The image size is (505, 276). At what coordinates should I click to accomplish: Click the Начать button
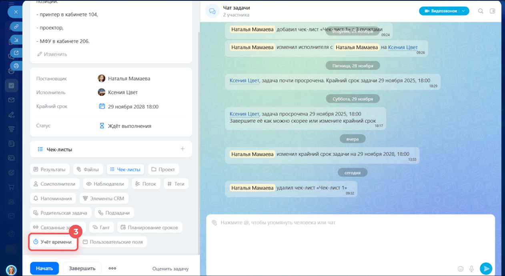tap(44, 268)
